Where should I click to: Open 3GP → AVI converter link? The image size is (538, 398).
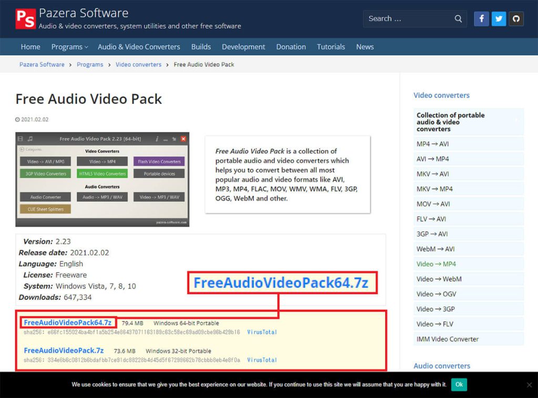click(469, 234)
